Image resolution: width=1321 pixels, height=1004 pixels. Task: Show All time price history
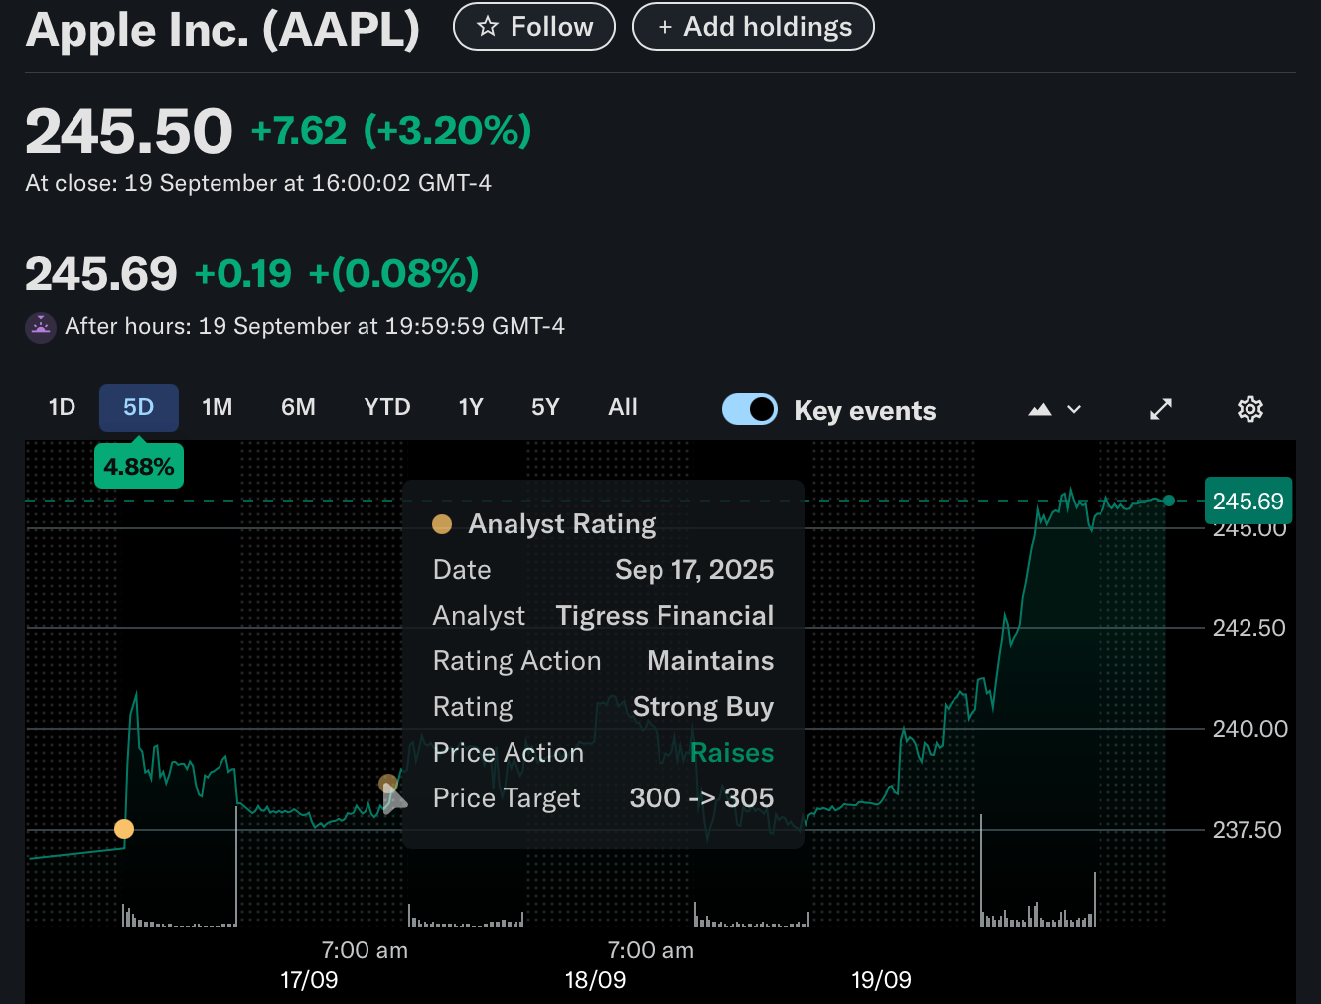pyautogui.click(x=623, y=407)
